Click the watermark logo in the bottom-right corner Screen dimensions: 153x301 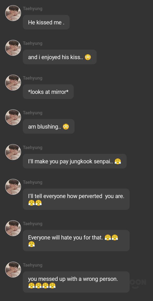point(139,282)
